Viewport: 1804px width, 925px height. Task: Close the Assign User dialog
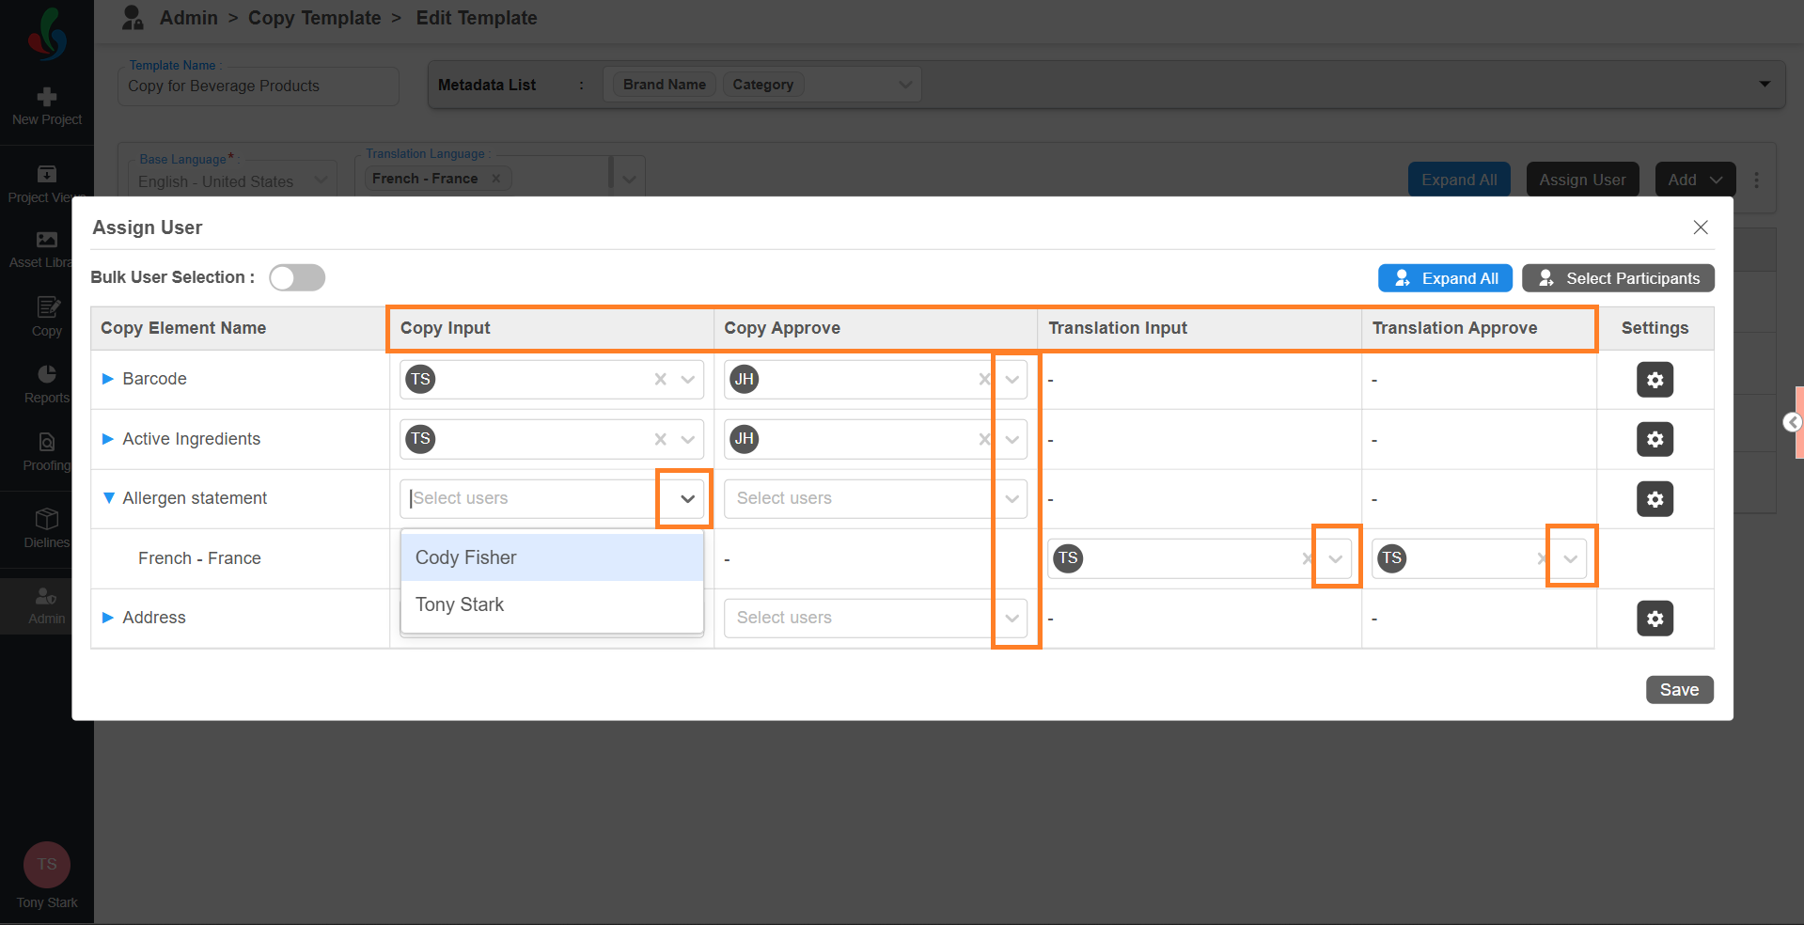pyautogui.click(x=1700, y=227)
